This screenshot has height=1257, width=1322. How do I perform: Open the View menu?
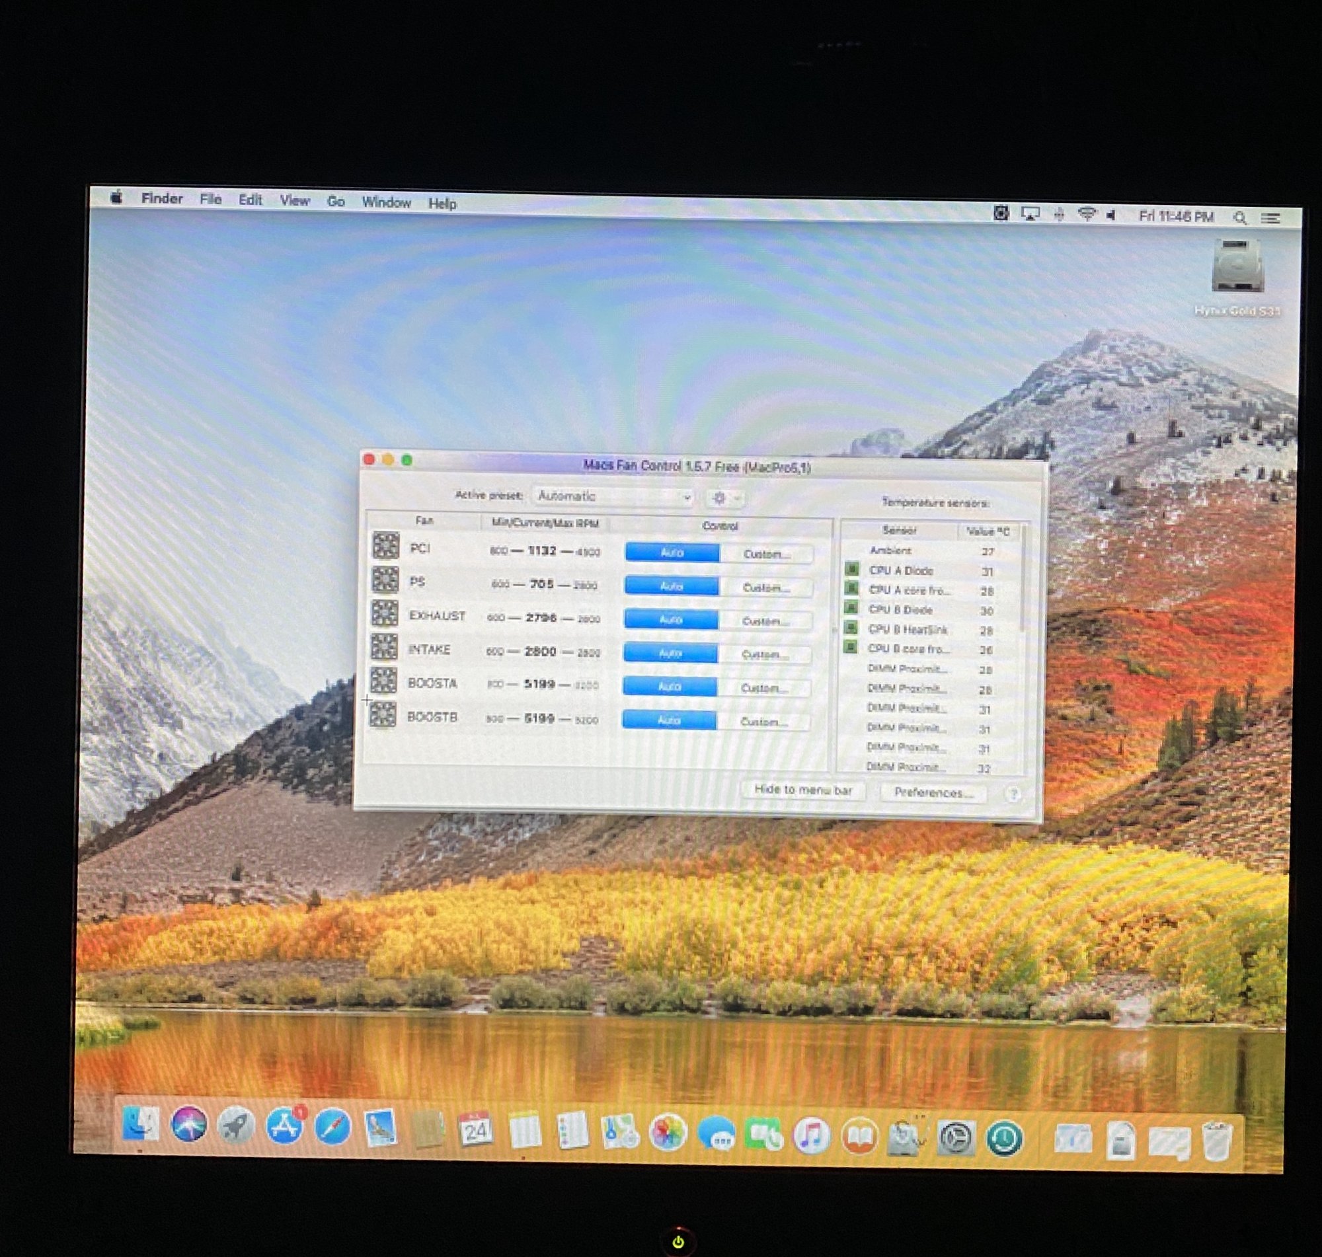point(294,200)
